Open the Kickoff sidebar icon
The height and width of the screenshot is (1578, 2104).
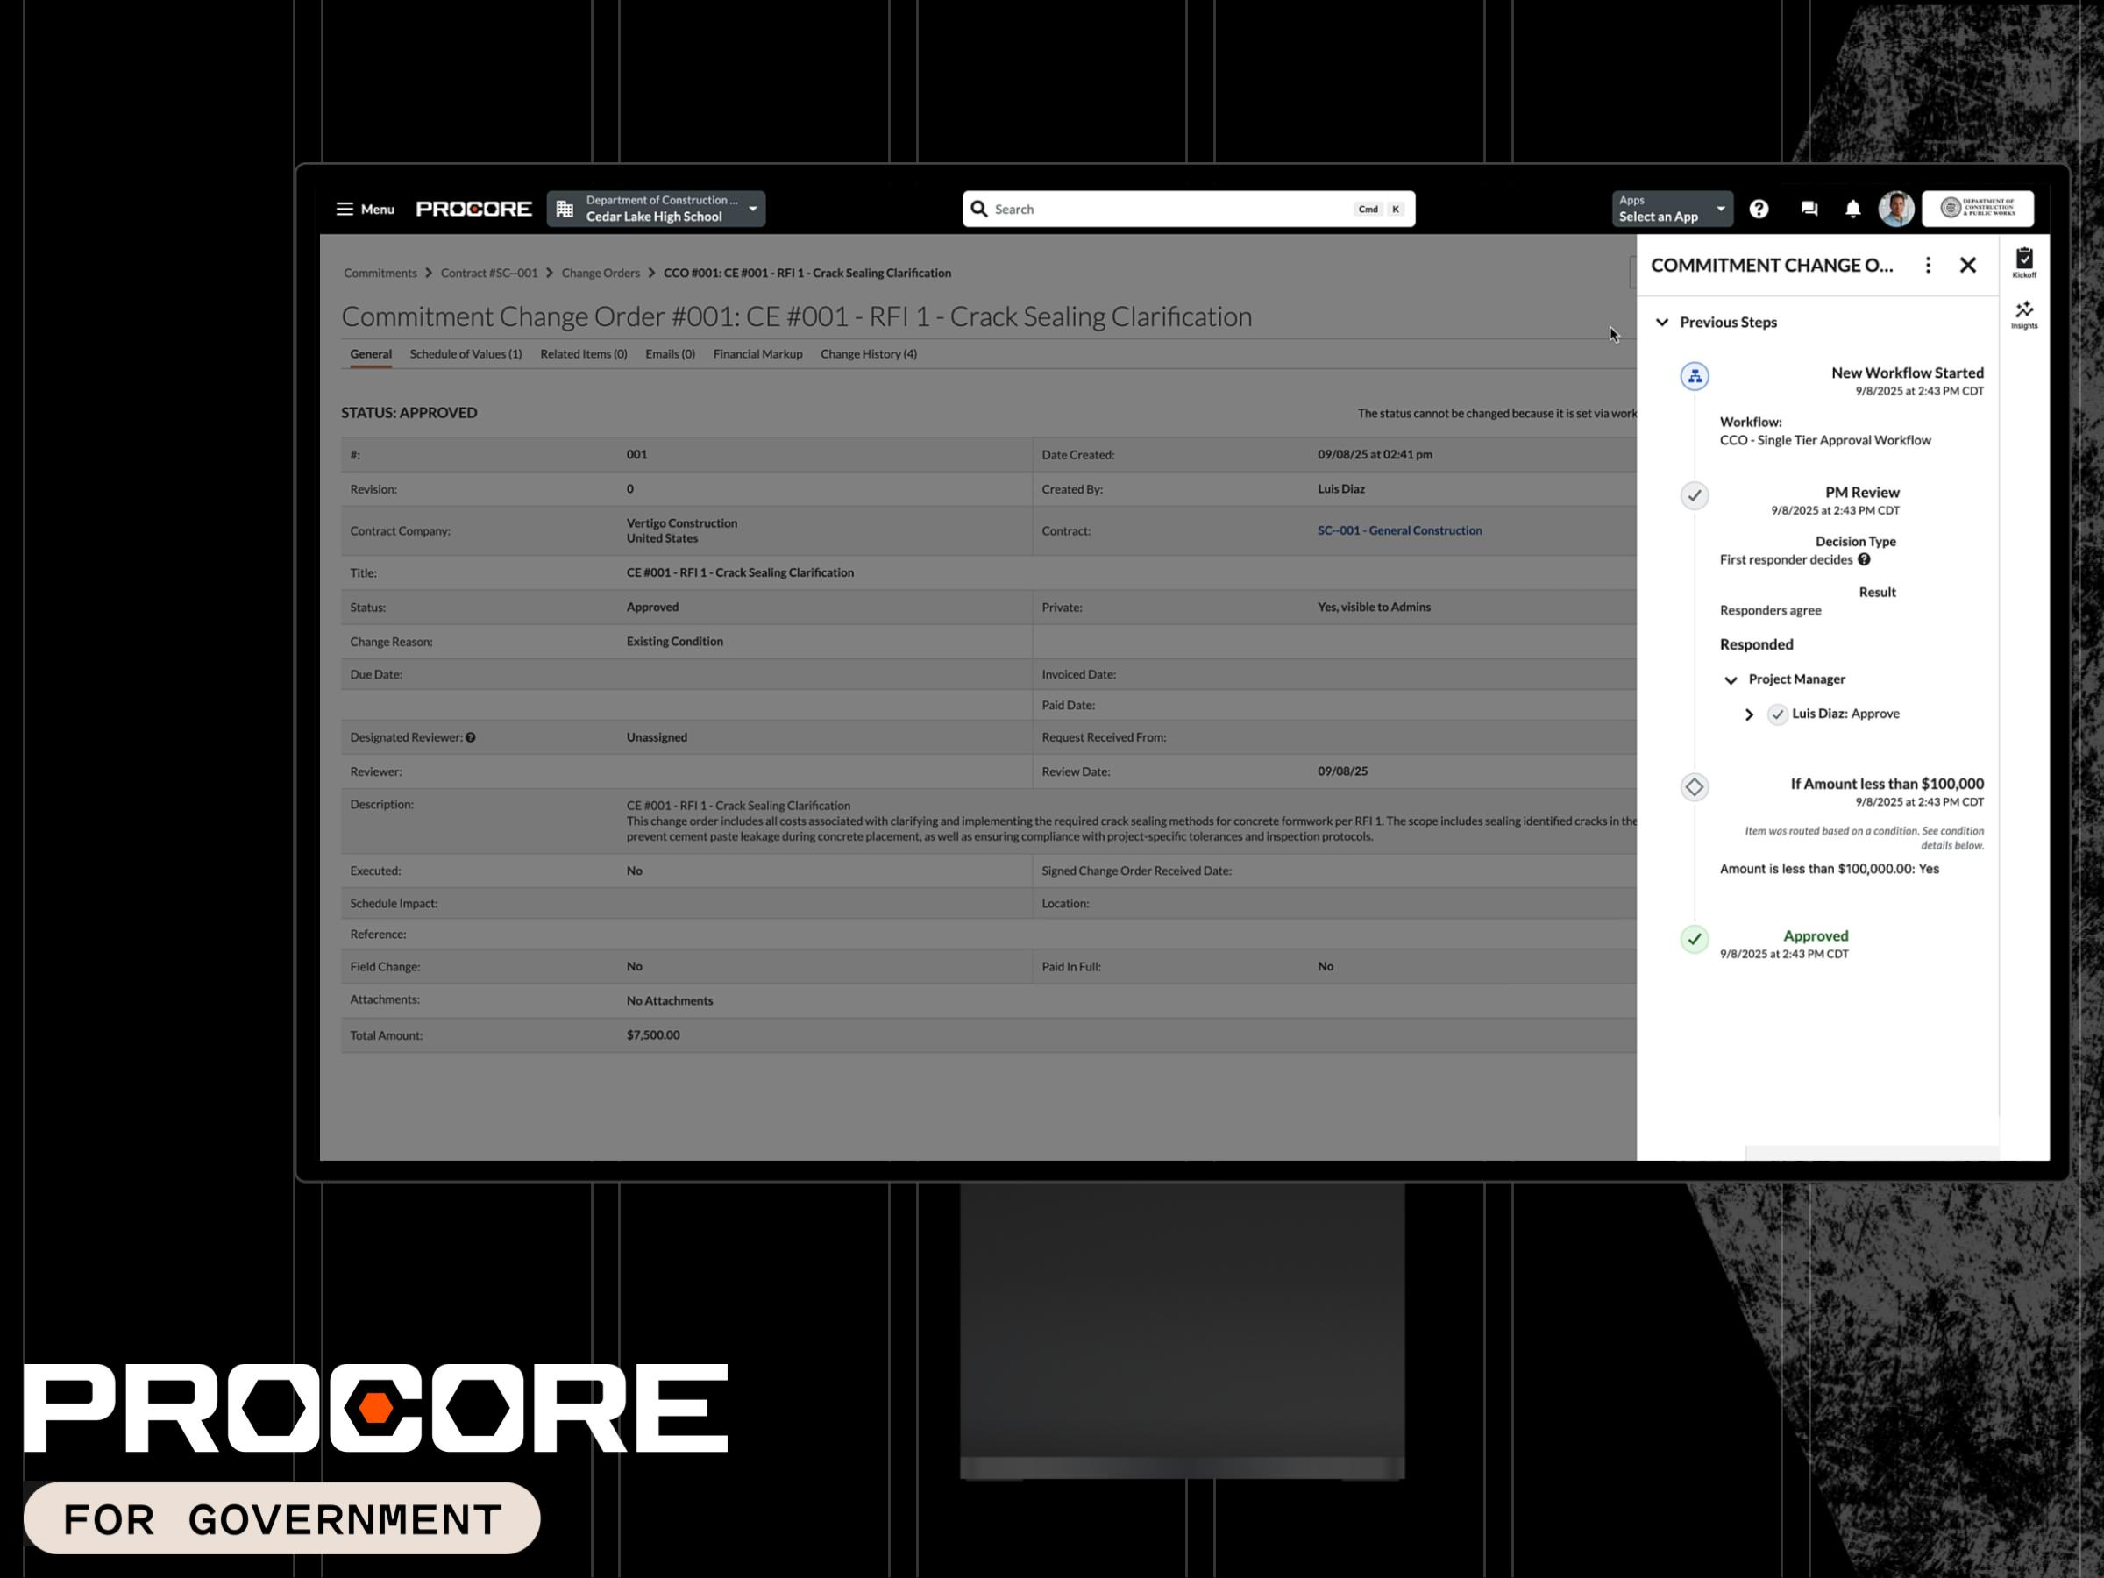(x=2024, y=262)
